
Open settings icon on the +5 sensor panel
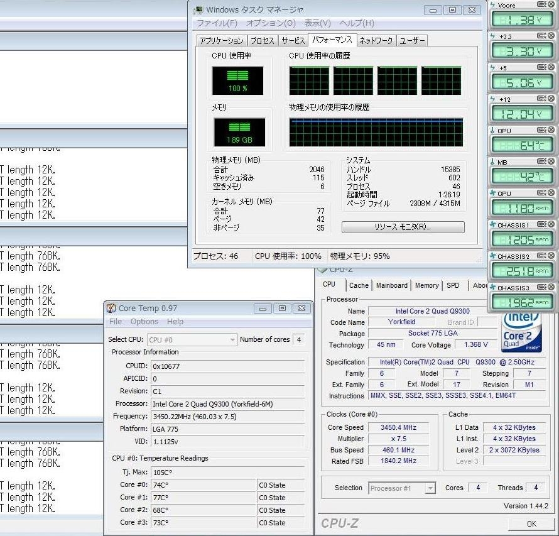coord(541,67)
